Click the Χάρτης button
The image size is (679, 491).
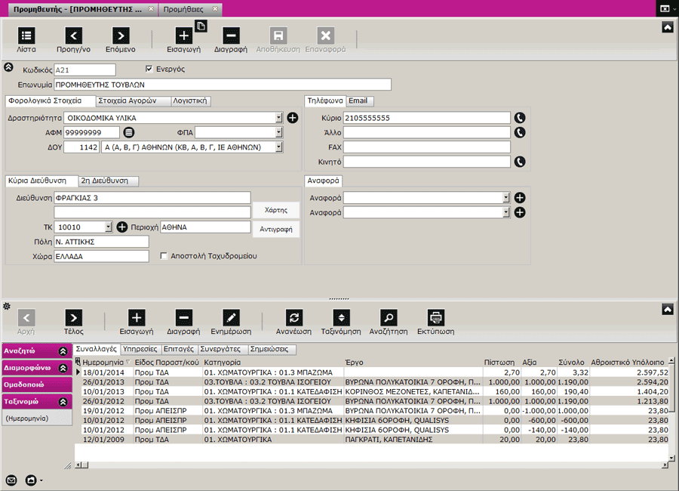coord(276,210)
